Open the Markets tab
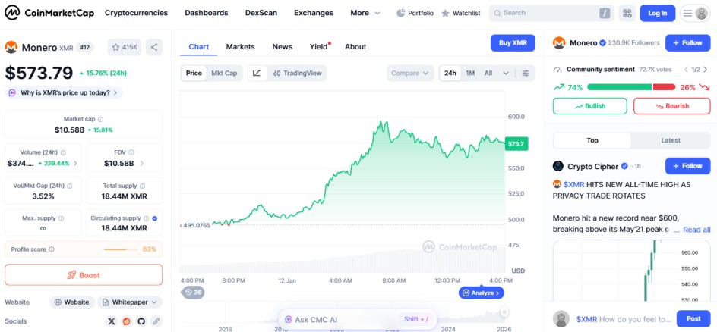The image size is (717, 332). tap(241, 46)
